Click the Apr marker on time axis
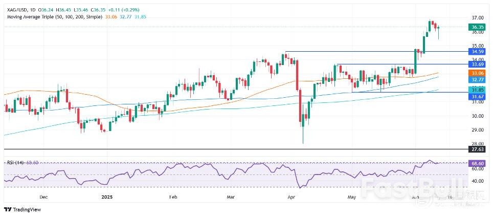Screen dimensions: 493x217 [292, 197]
